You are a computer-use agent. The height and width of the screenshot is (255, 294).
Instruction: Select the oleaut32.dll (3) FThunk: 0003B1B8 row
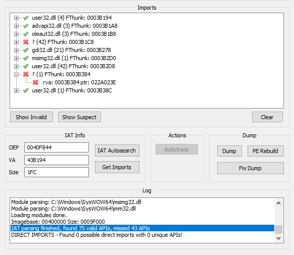tap(74, 34)
